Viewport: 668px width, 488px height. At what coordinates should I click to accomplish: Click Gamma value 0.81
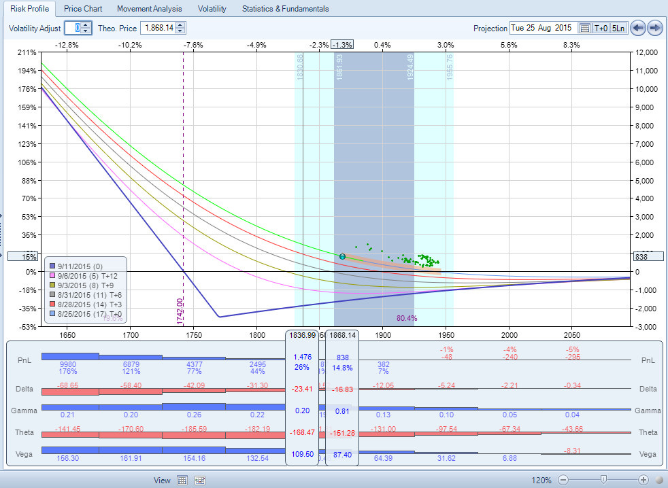point(343,411)
